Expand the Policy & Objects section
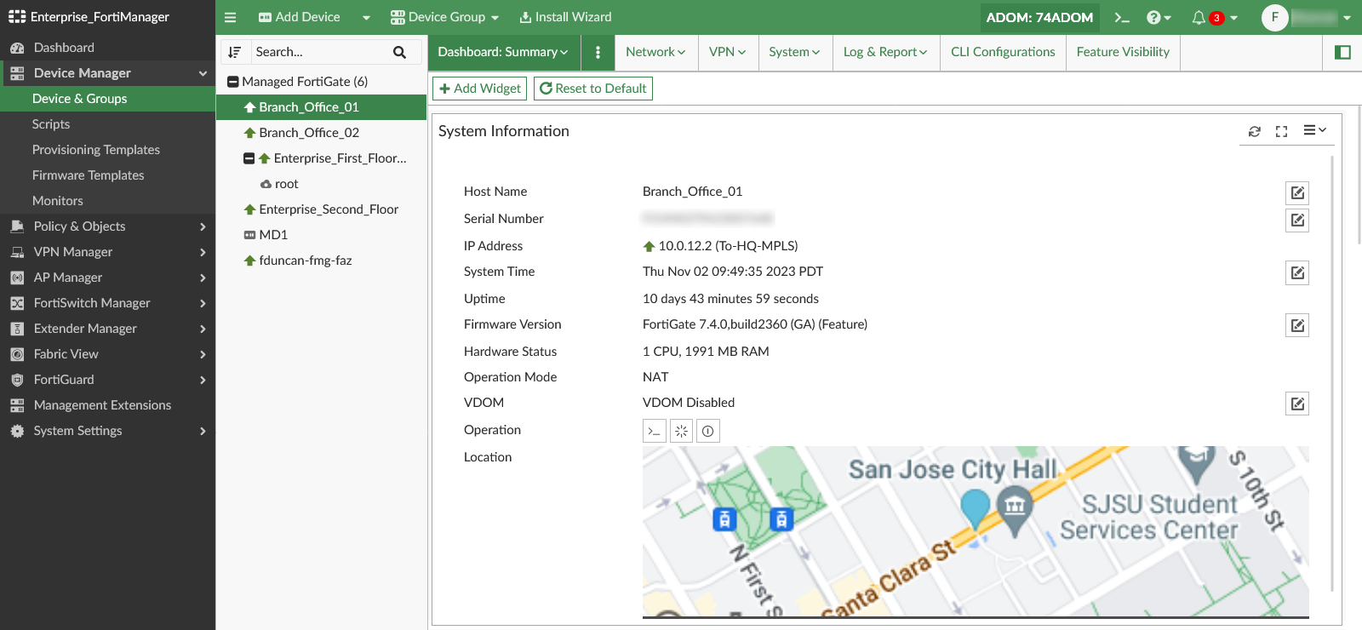Image resolution: width=1362 pixels, height=630 pixels. coord(107,226)
